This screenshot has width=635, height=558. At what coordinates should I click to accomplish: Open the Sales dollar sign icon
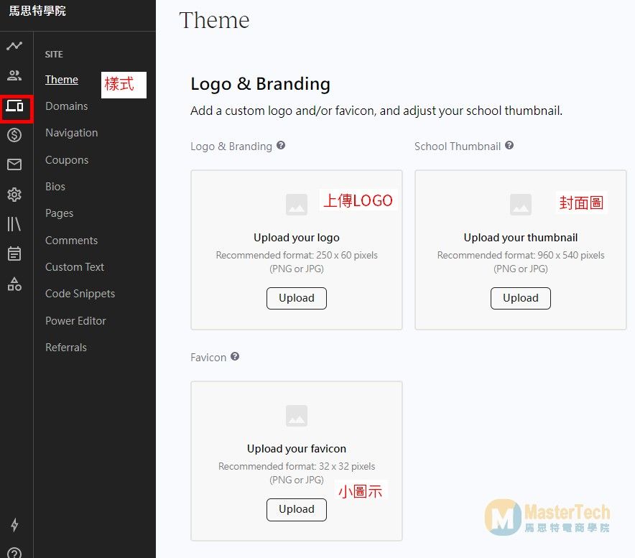coord(14,135)
